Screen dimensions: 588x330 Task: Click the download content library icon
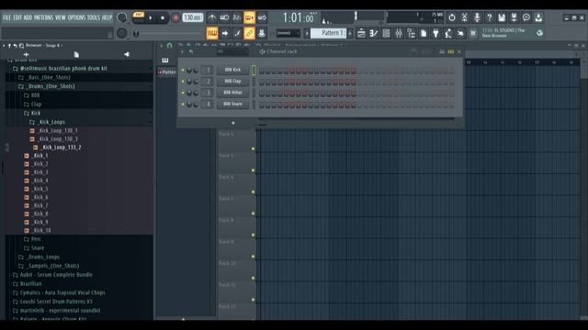(538, 17)
